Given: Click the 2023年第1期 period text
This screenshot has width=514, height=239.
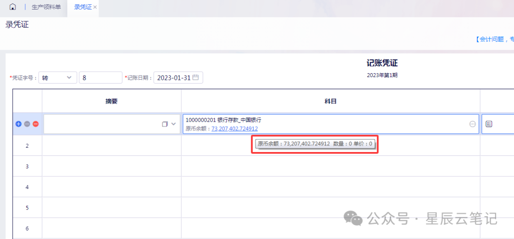Looking at the screenshot, I should click(x=382, y=75).
